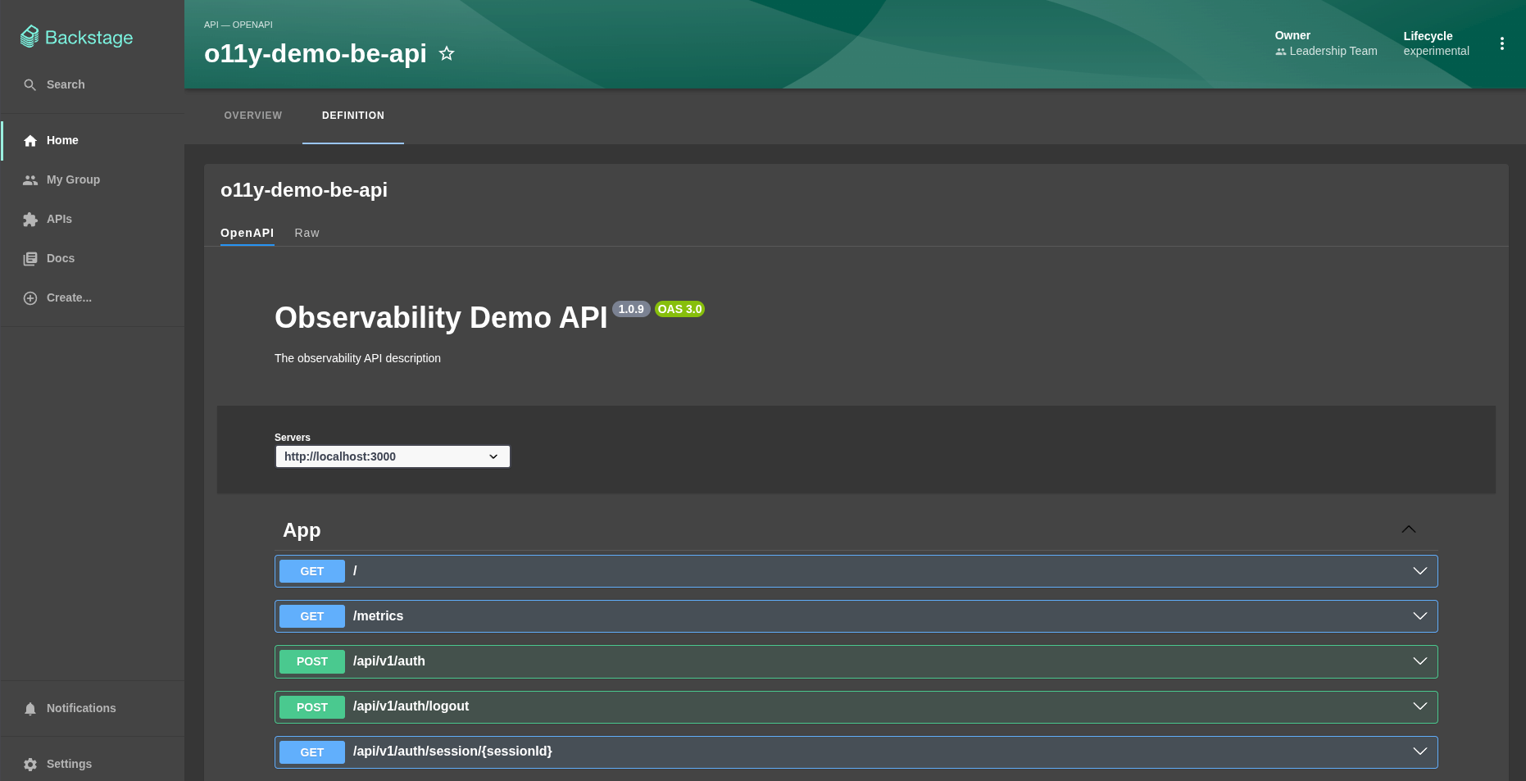Image resolution: width=1526 pixels, height=781 pixels.
Task: Click the /api/v1/auth/session/{sessionId} path
Action: tap(452, 751)
